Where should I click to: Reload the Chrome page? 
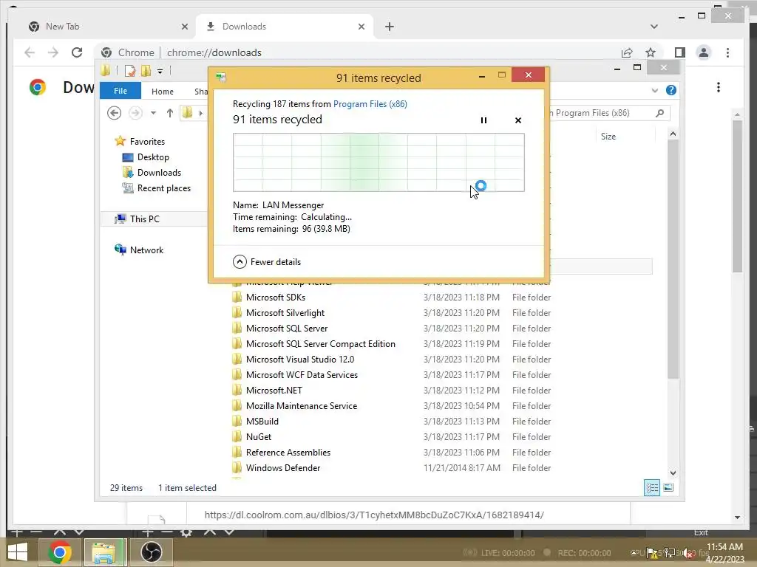coord(77,52)
